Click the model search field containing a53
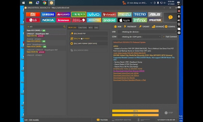Viewport: 203px width, 122px height. [46, 27]
